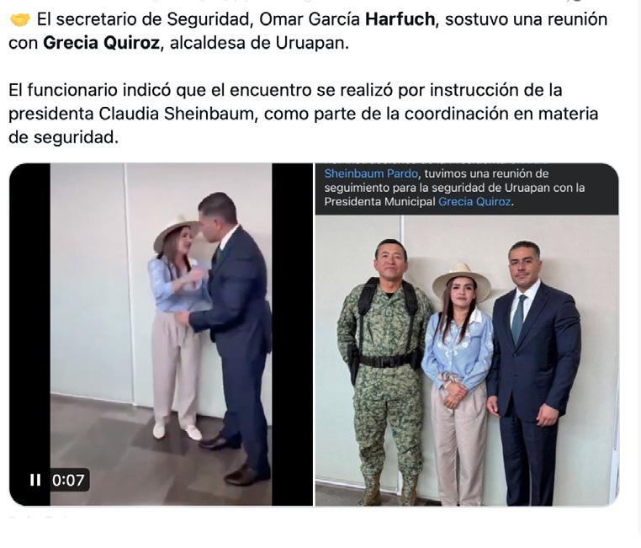Screen dimensions: 641x548
Task: Open the left video thumbnail with the handshake greeting
Action: (161, 334)
